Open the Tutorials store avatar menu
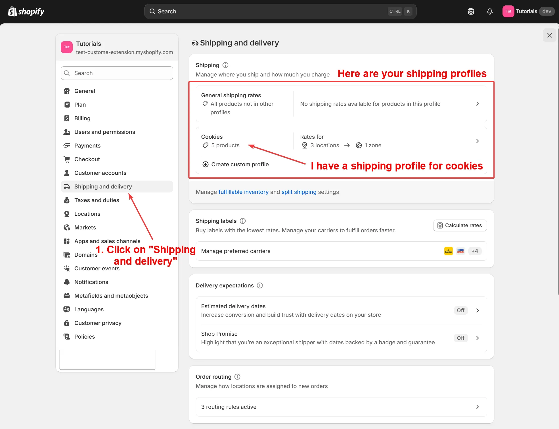 pyautogui.click(x=508, y=11)
